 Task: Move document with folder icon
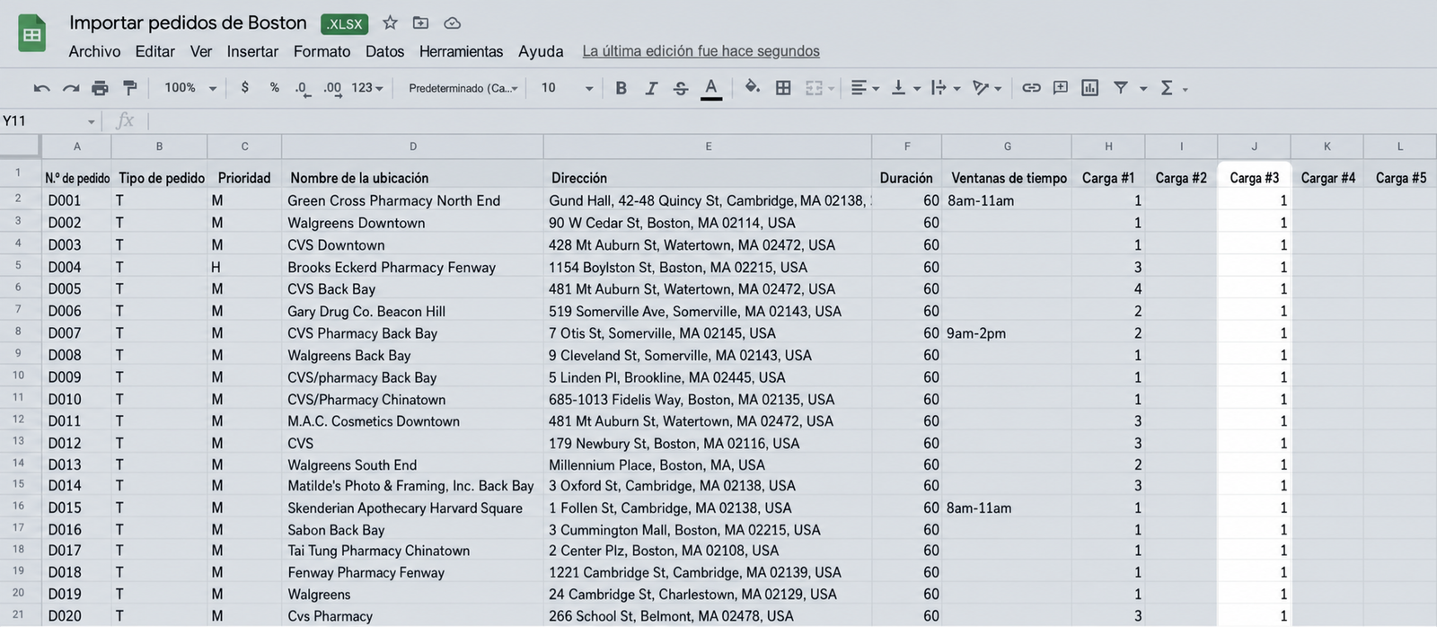pyautogui.click(x=420, y=23)
